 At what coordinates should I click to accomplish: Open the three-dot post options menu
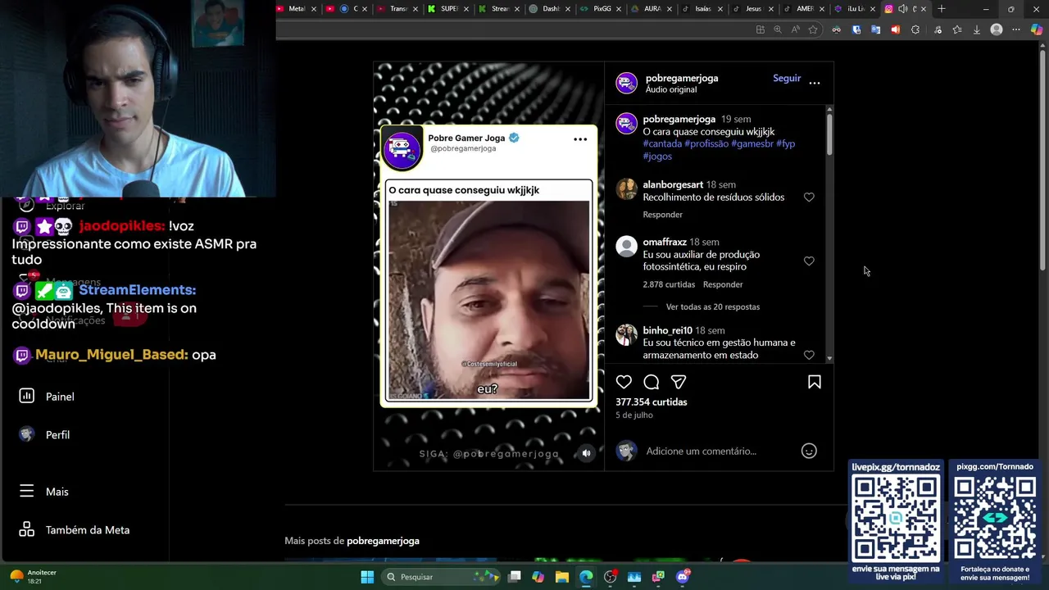point(815,83)
